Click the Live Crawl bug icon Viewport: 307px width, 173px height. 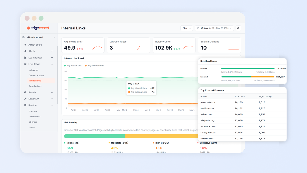click(x=25, y=64)
